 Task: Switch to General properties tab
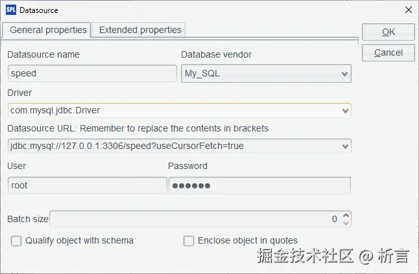tap(48, 30)
